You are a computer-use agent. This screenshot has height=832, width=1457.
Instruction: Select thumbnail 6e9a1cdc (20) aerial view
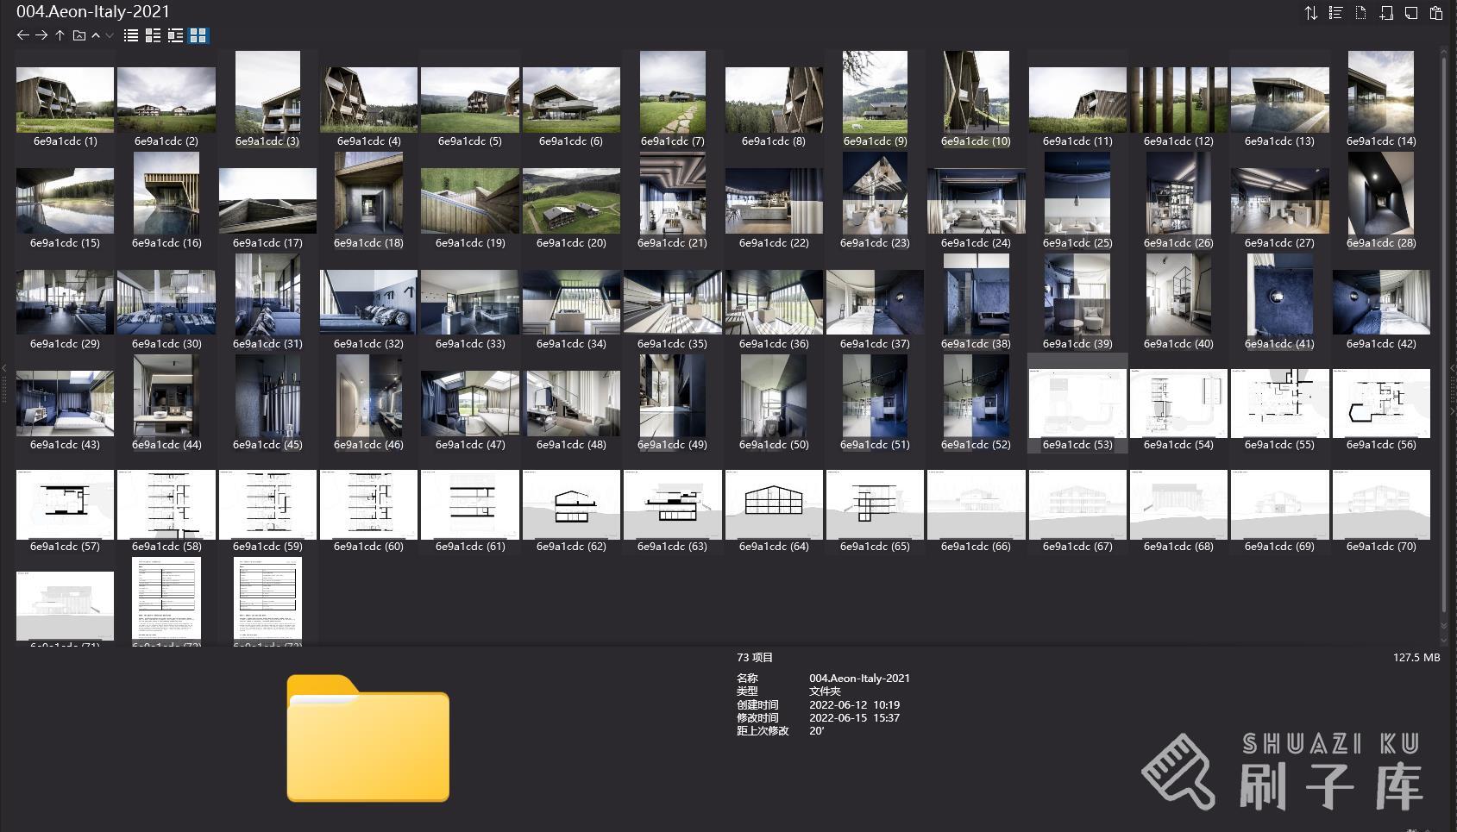click(x=571, y=201)
